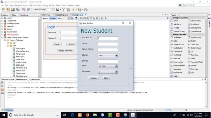Open the default config dropdown
Screen dimensions: 211x118
click(44, 10)
